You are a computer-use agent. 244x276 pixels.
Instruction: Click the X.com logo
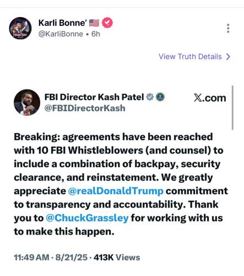coord(210,98)
